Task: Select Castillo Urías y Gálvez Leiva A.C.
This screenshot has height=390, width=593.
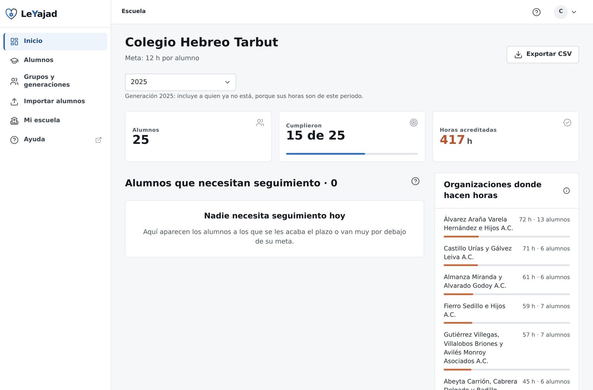Action: 477,252
